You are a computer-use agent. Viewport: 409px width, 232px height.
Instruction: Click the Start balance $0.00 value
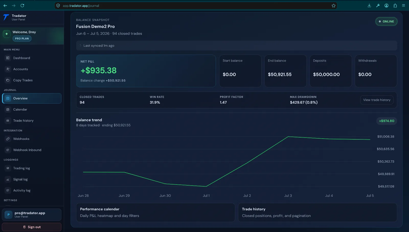229,75
